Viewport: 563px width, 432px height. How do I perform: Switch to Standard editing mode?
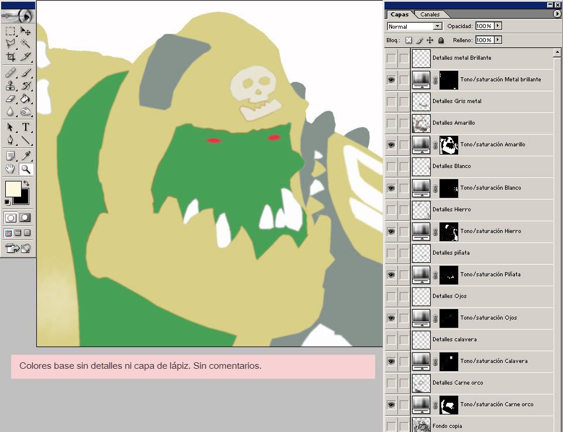point(11,218)
